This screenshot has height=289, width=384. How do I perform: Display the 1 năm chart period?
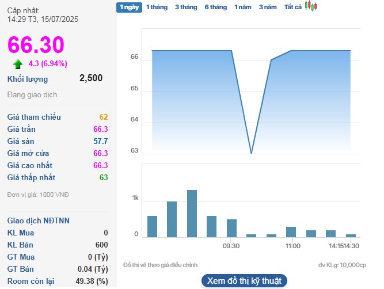[x=242, y=7]
